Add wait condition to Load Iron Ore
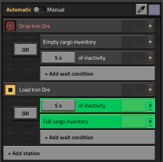163x162 pixels. [97, 137]
